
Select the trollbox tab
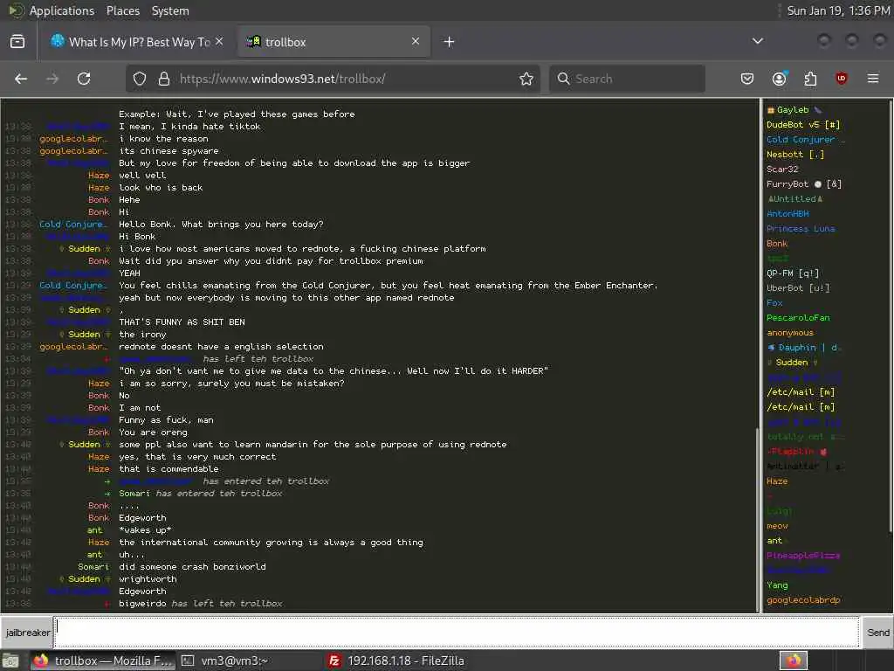(x=334, y=42)
